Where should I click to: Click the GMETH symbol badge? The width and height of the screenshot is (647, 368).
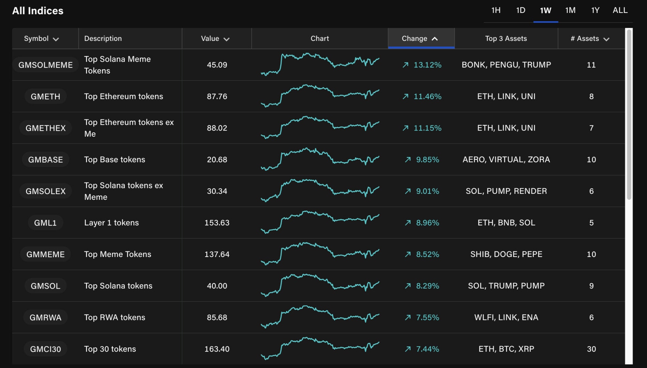coord(45,96)
